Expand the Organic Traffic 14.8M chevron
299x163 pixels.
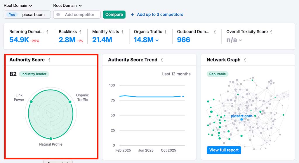(157, 40)
